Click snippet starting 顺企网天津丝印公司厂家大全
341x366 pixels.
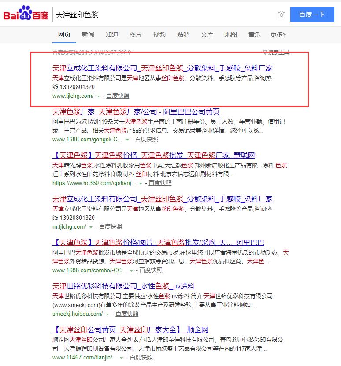[168, 344]
